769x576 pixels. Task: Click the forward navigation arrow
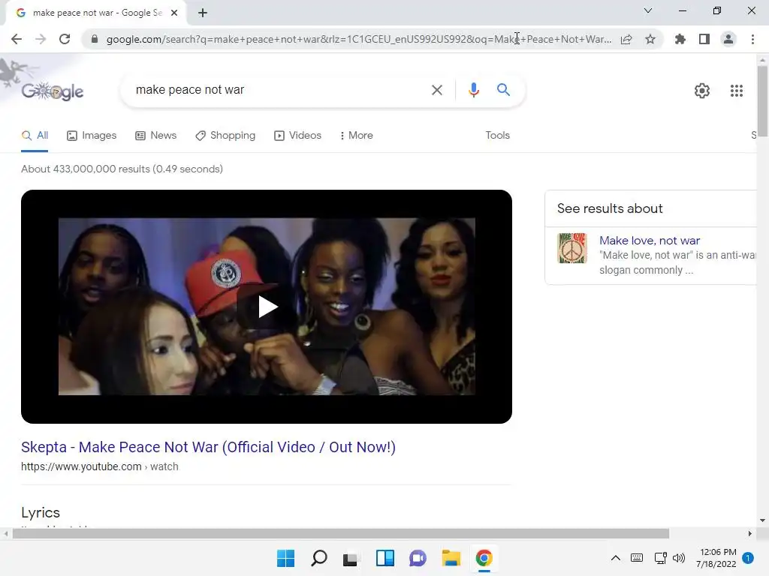pos(41,39)
